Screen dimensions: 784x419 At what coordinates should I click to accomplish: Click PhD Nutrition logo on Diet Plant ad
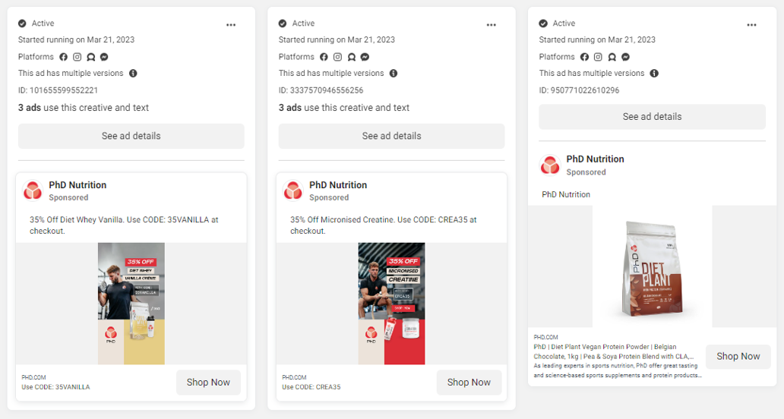[550, 165]
